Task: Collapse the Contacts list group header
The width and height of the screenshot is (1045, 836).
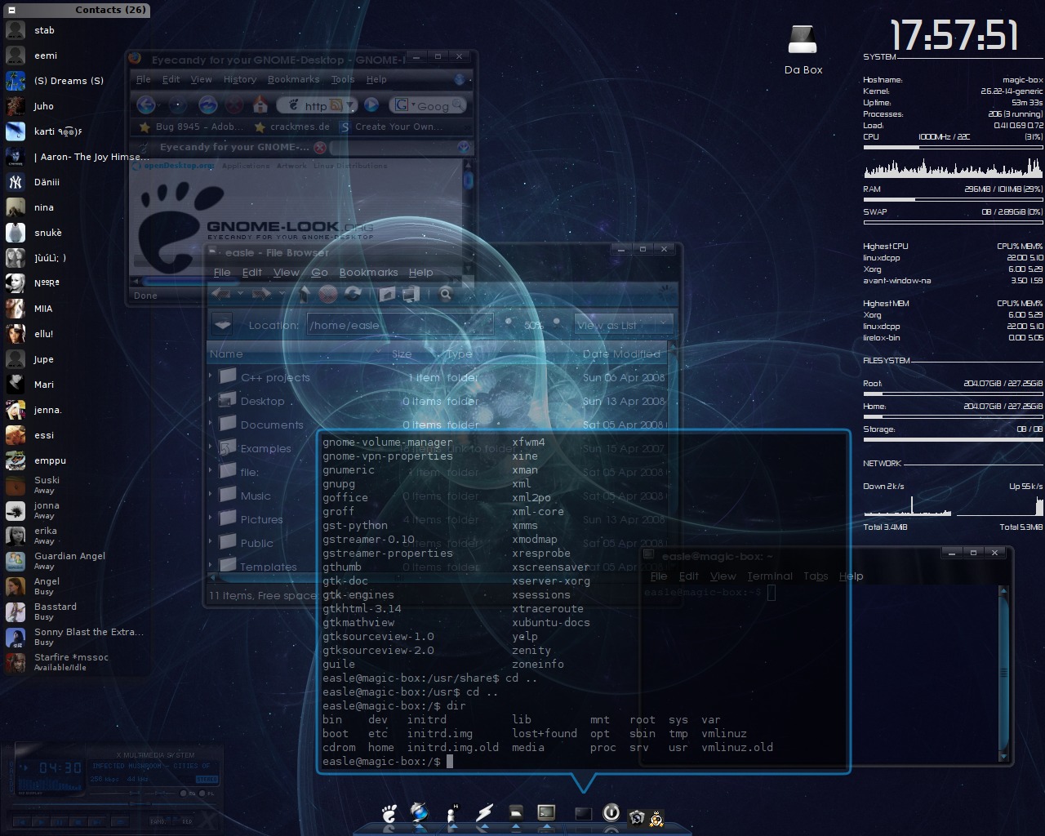Action: (x=11, y=10)
